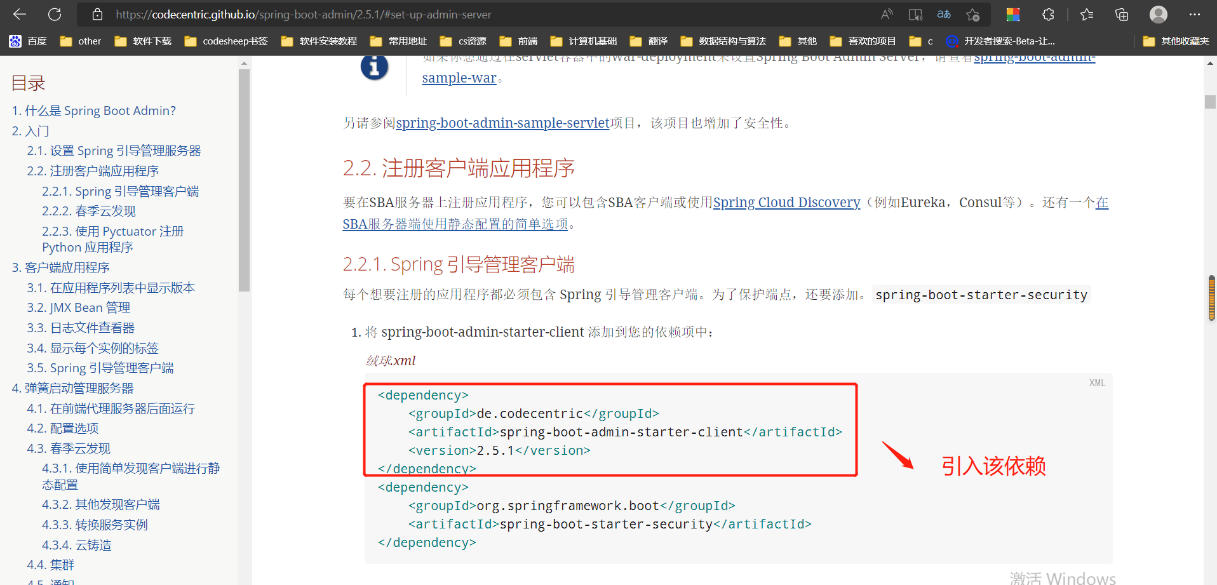Open the read aloud icon in address bar
Viewport: 1217px width, 585px height.
(887, 14)
